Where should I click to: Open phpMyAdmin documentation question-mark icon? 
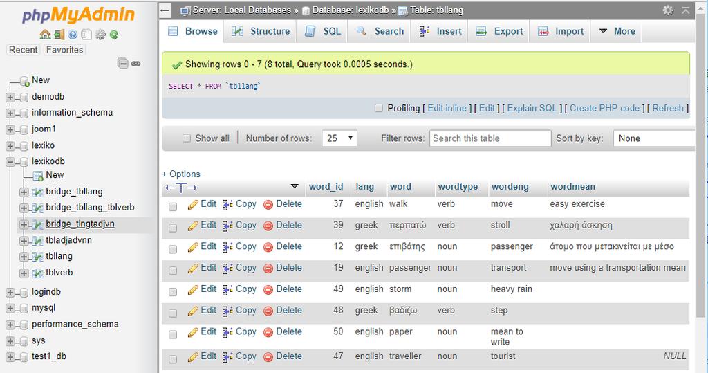point(73,35)
